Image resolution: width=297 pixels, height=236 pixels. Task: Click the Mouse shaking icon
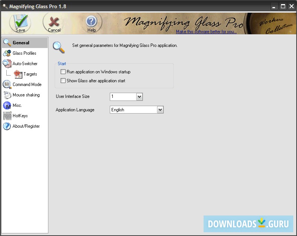point(7,95)
